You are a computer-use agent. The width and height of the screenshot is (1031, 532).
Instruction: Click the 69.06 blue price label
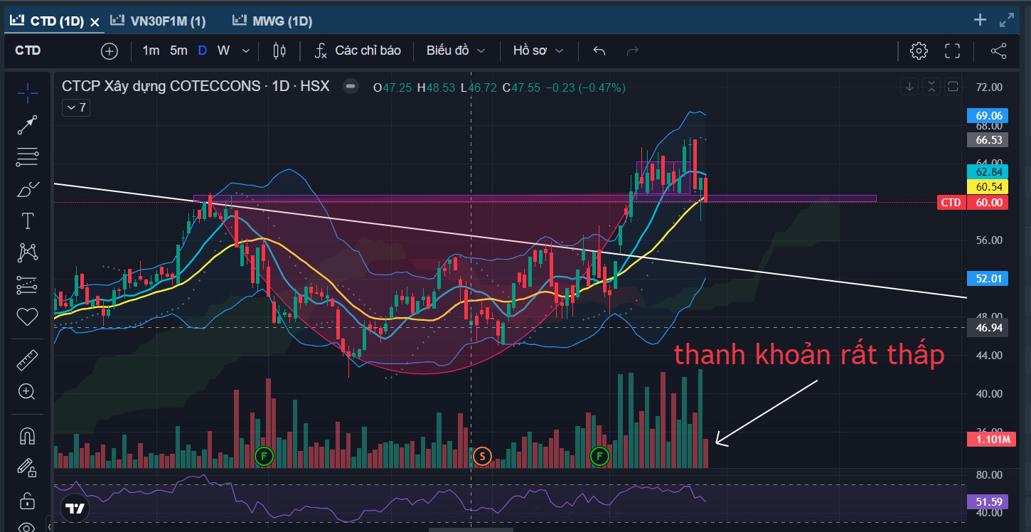(988, 115)
